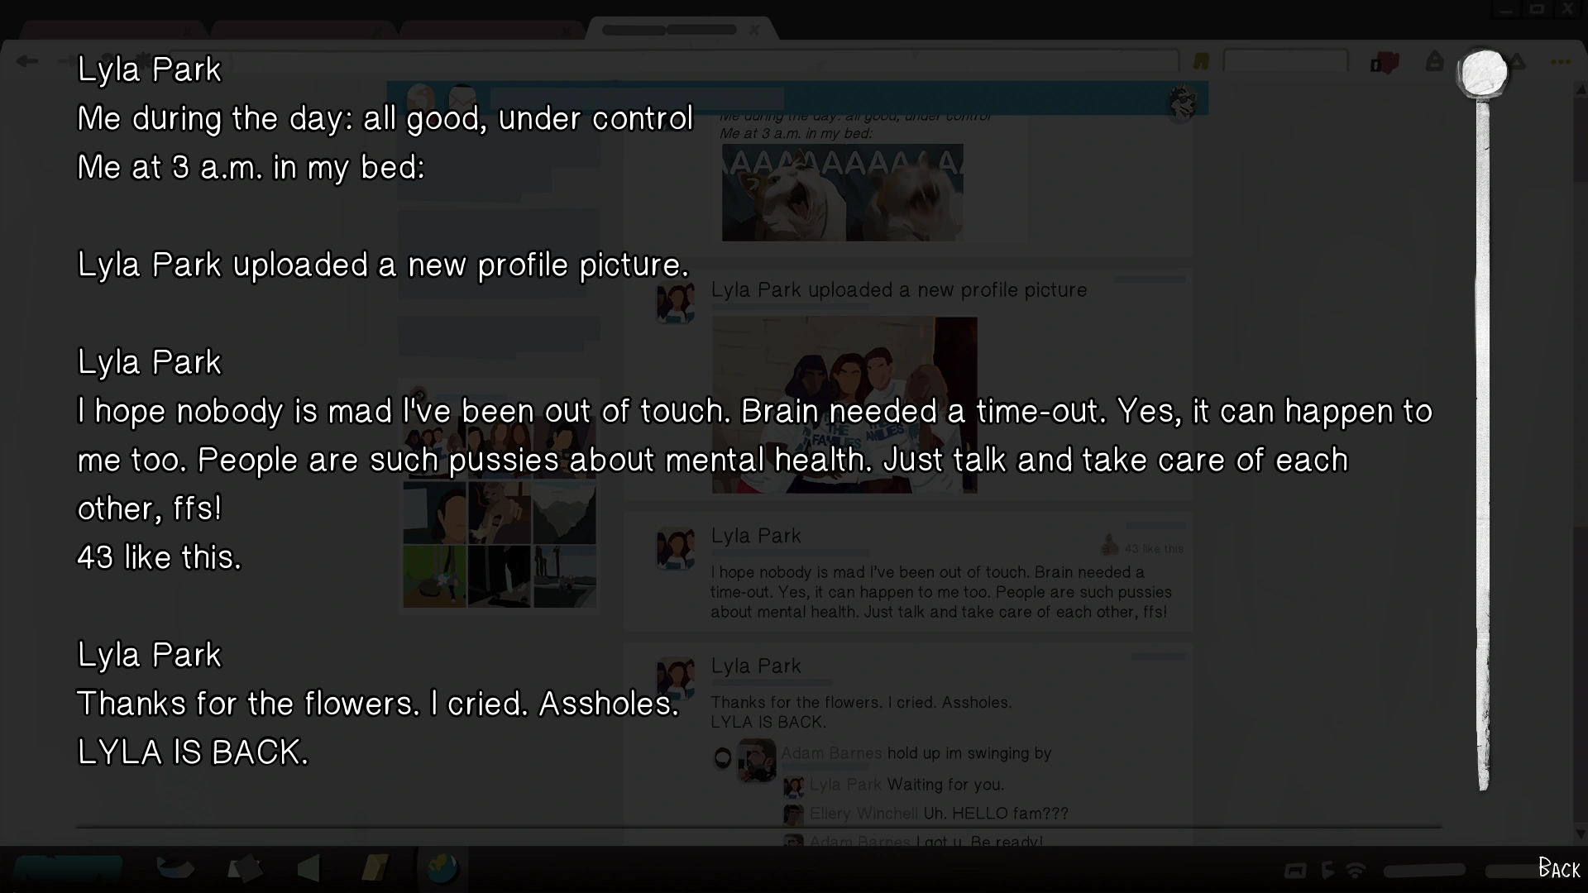The image size is (1588, 893).
Task: Click the browser back arrow
Action: (x=27, y=60)
